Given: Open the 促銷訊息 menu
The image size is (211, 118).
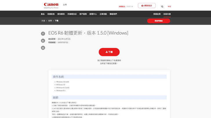Looking at the screenshot, I should point(51,14).
